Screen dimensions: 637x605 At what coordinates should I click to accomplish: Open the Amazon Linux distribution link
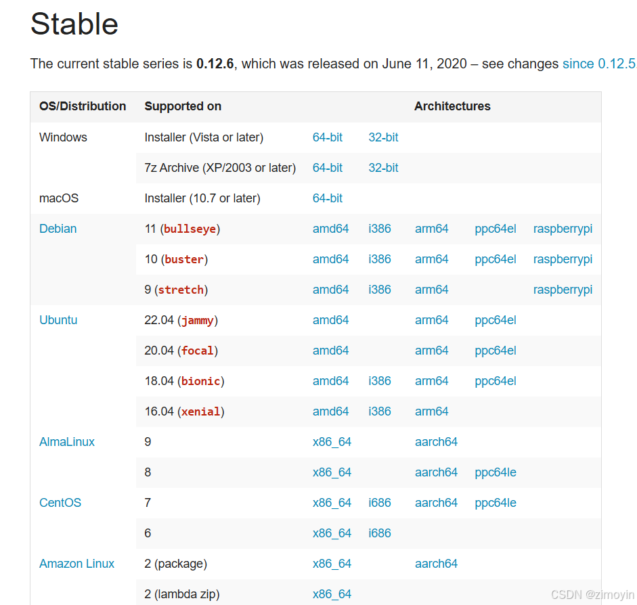(x=77, y=564)
